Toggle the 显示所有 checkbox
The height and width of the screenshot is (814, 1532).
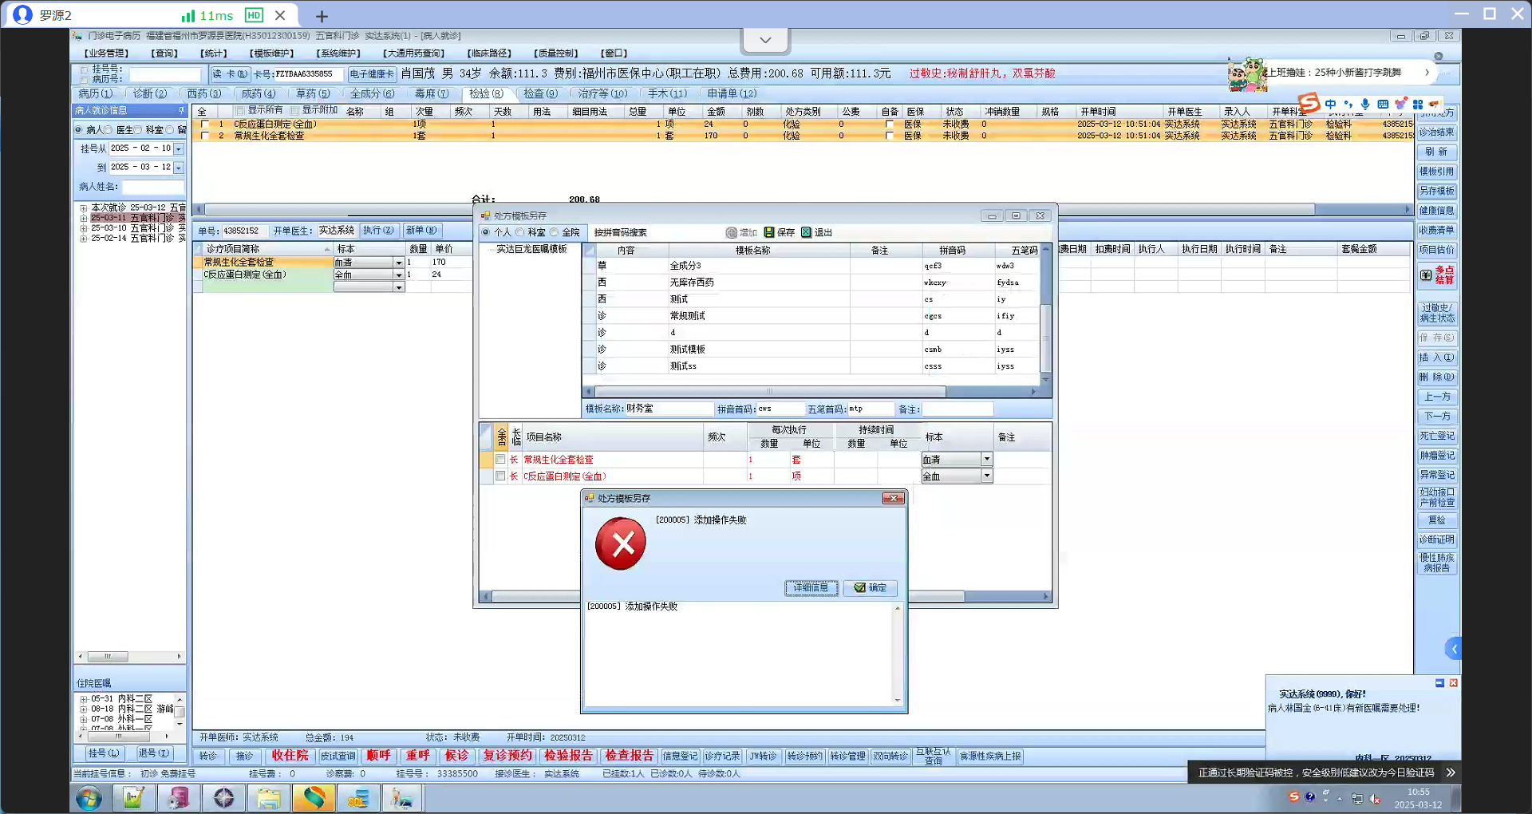239,110
